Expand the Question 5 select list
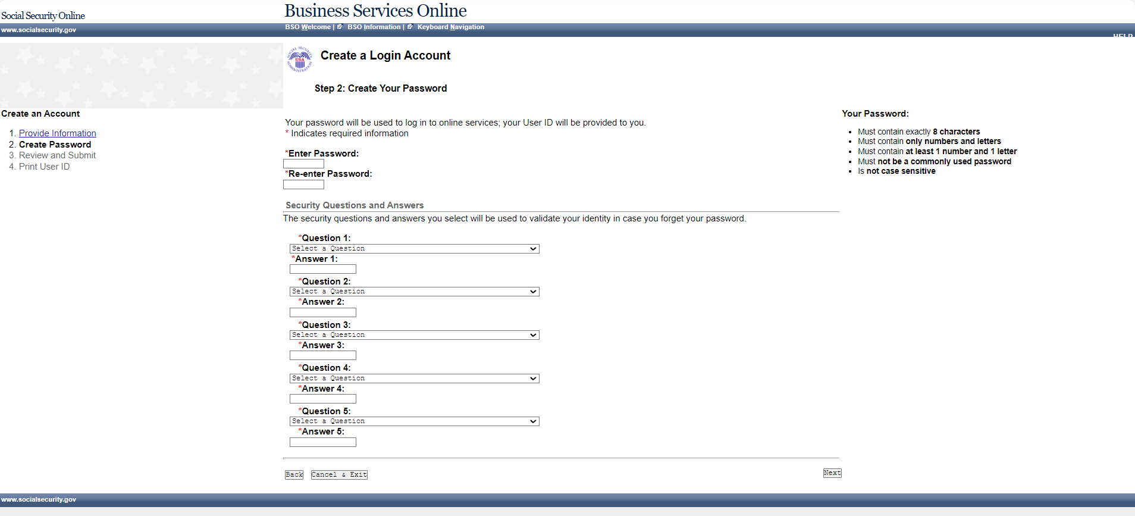1135x516 pixels. click(x=414, y=421)
